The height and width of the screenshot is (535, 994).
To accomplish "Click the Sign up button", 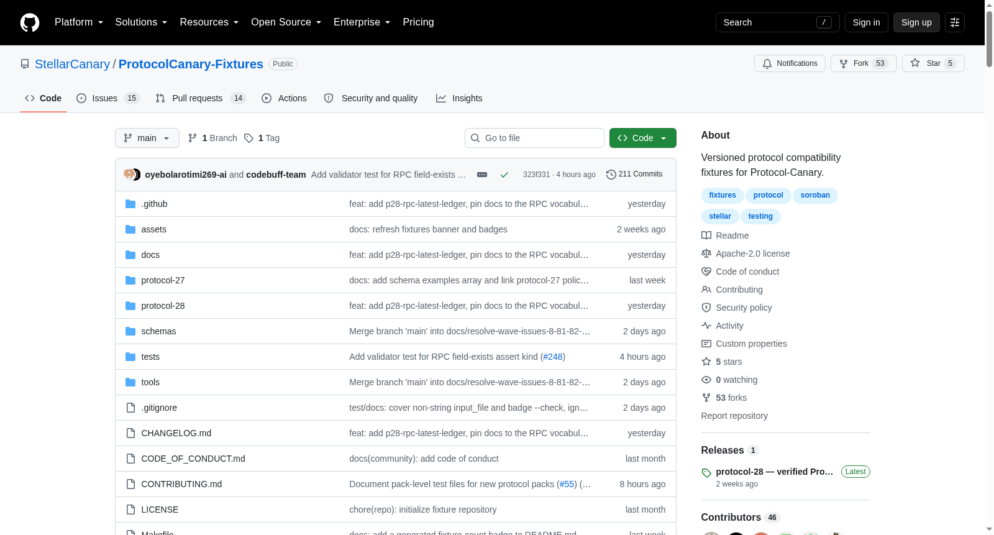I will pyautogui.click(x=916, y=22).
